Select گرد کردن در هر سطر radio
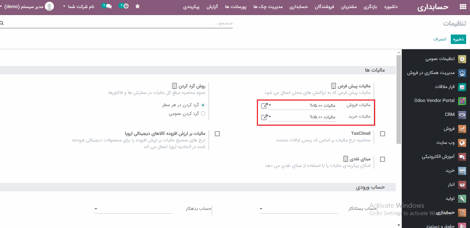The width and height of the screenshot is (470, 228). point(203,105)
